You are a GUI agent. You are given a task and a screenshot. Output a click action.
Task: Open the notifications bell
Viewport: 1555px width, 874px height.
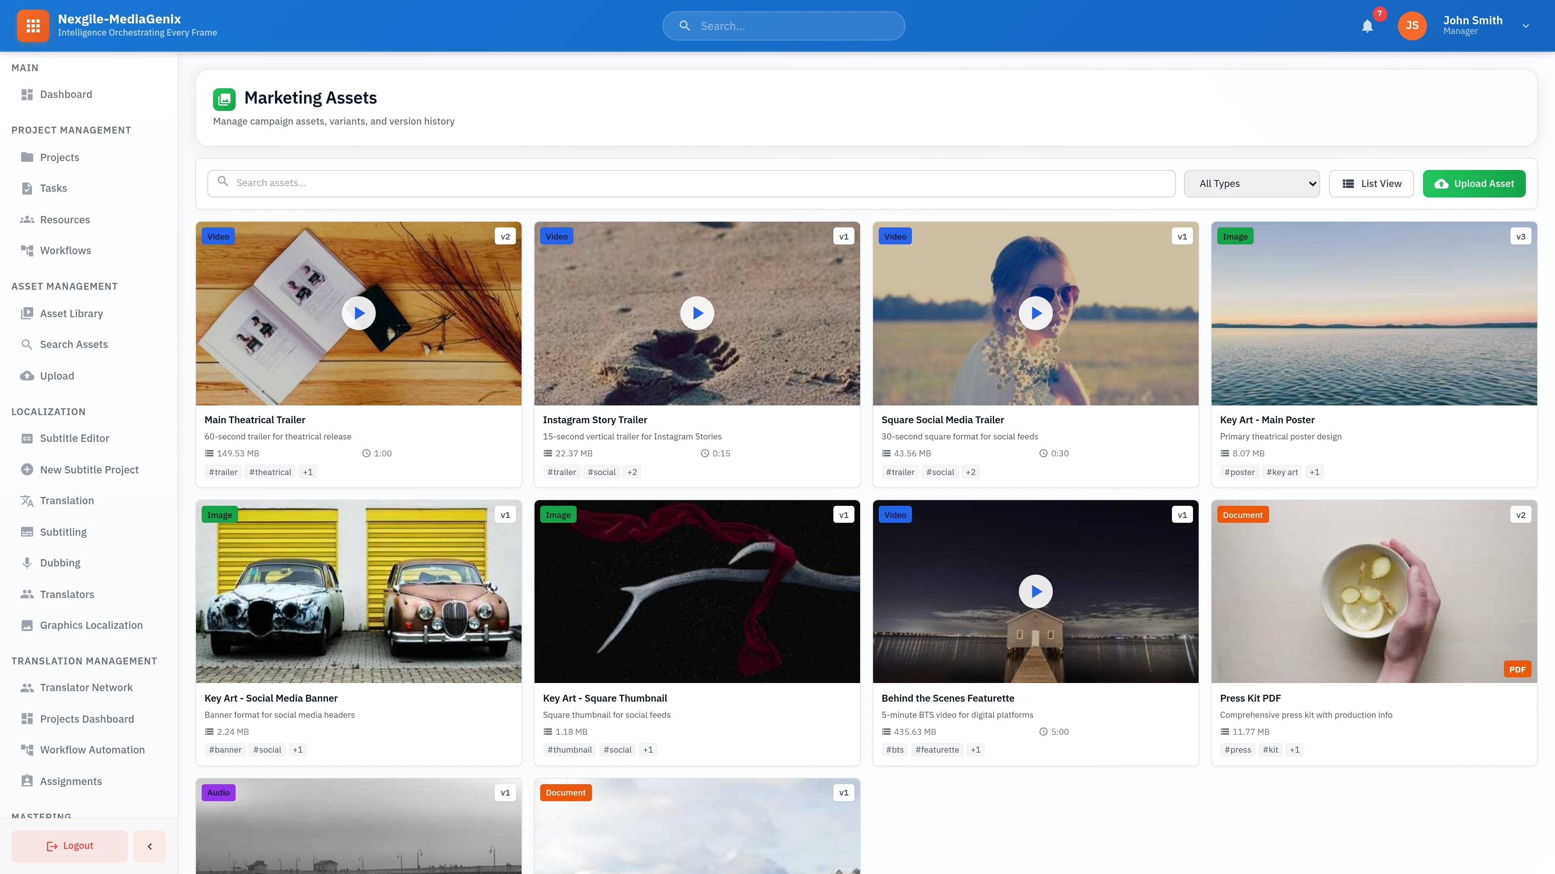1367,26
